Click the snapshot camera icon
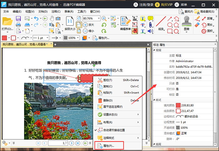Viewport: 219px width, 151px height. point(58,18)
